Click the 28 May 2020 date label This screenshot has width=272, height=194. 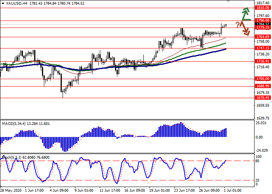pyautogui.click(x=11, y=191)
